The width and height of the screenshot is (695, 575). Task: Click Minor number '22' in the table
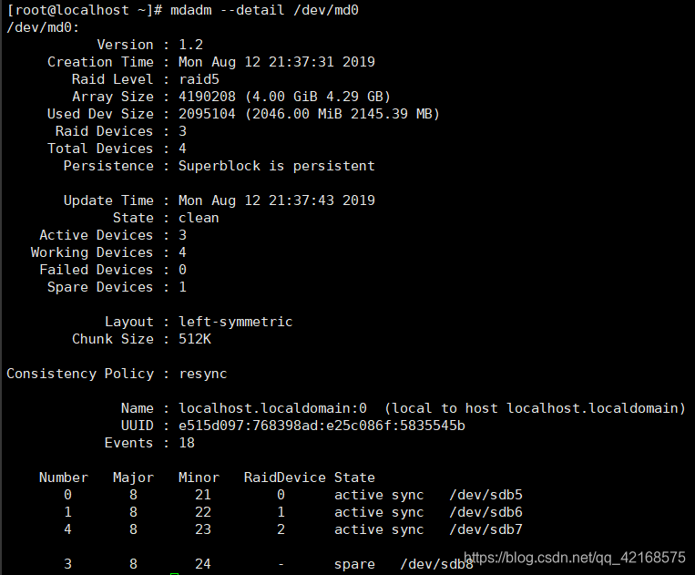203,512
